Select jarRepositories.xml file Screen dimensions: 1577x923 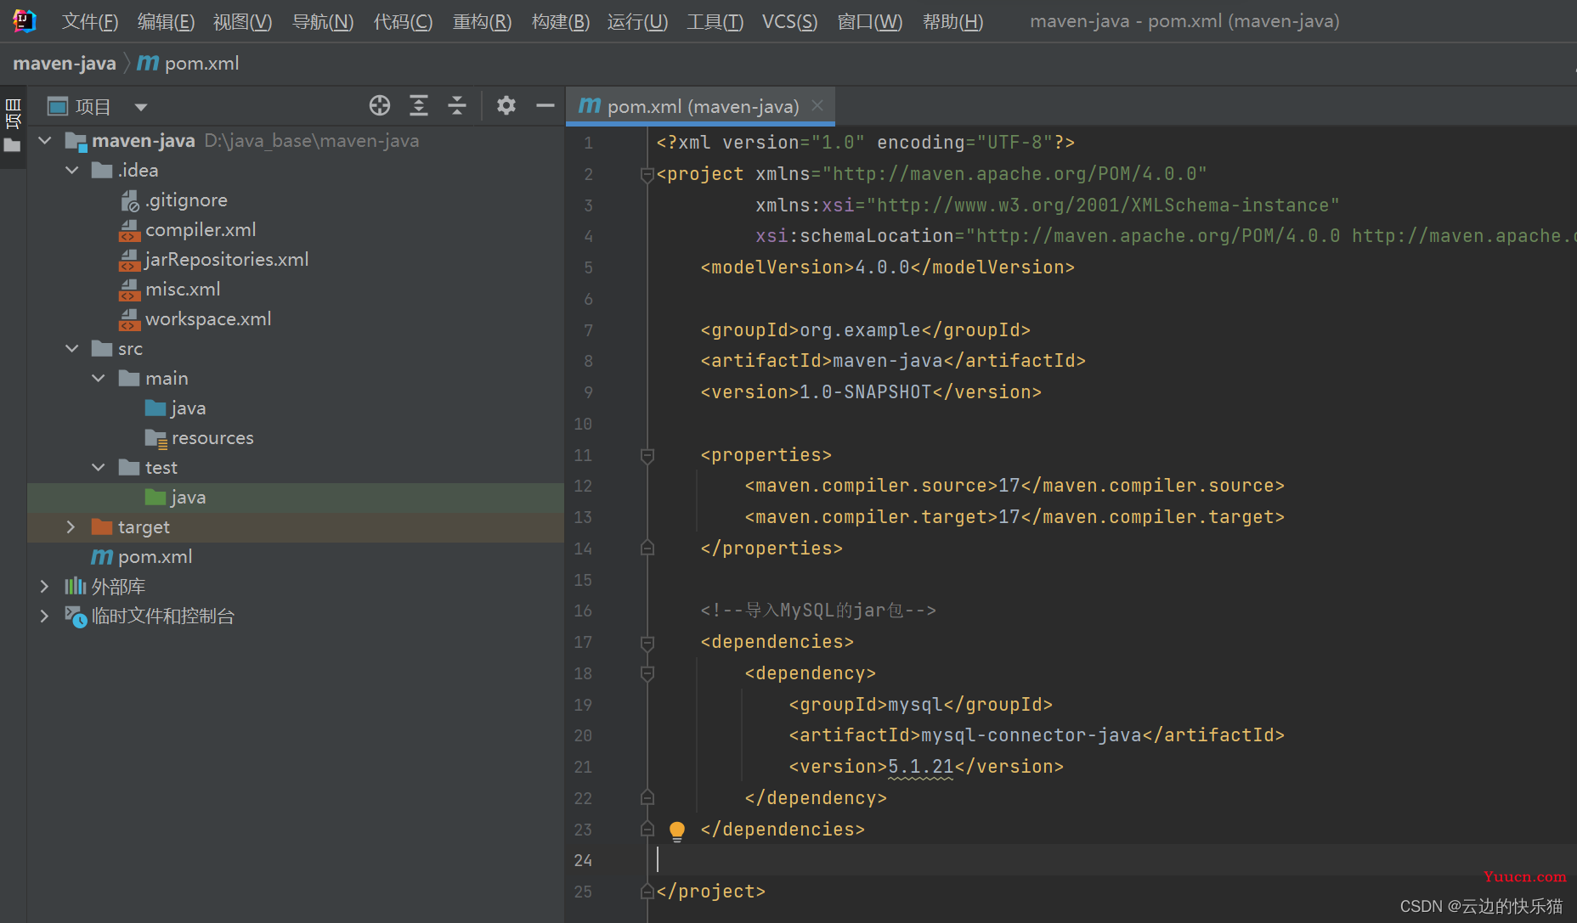pos(227,260)
